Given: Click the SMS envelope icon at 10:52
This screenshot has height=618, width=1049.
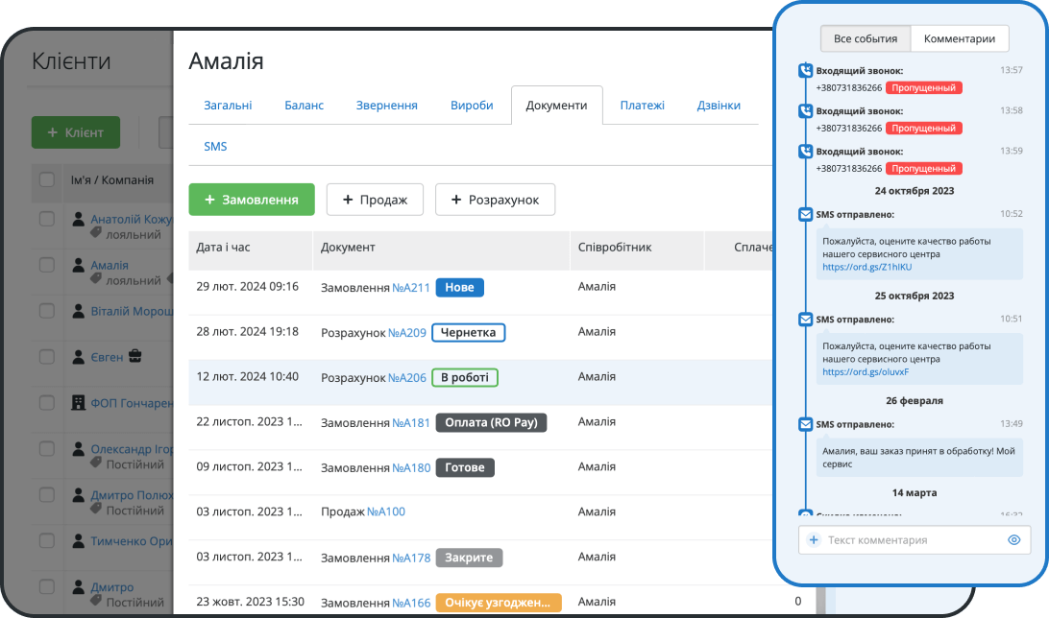Looking at the screenshot, I should click(x=805, y=214).
